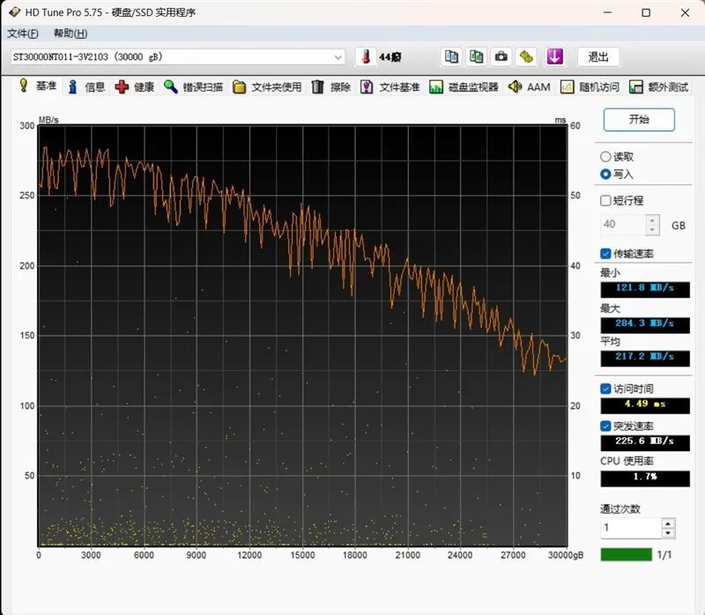Image resolution: width=705 pixels, height=615 pixels.
Task: Click the copy screenshot icon
Action: click(x=476, y=56)
